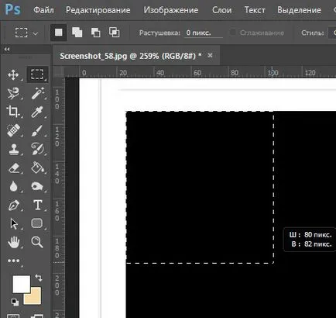Open the Слои menu
Image resolution: width=336 pixels, height=318 pixels.
pyautogui.click(x=221, y=10)
